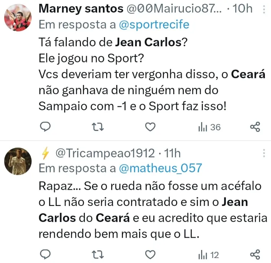View analytics showing 12 views
This screenshot has width=271, height=263.
(208, 255)
